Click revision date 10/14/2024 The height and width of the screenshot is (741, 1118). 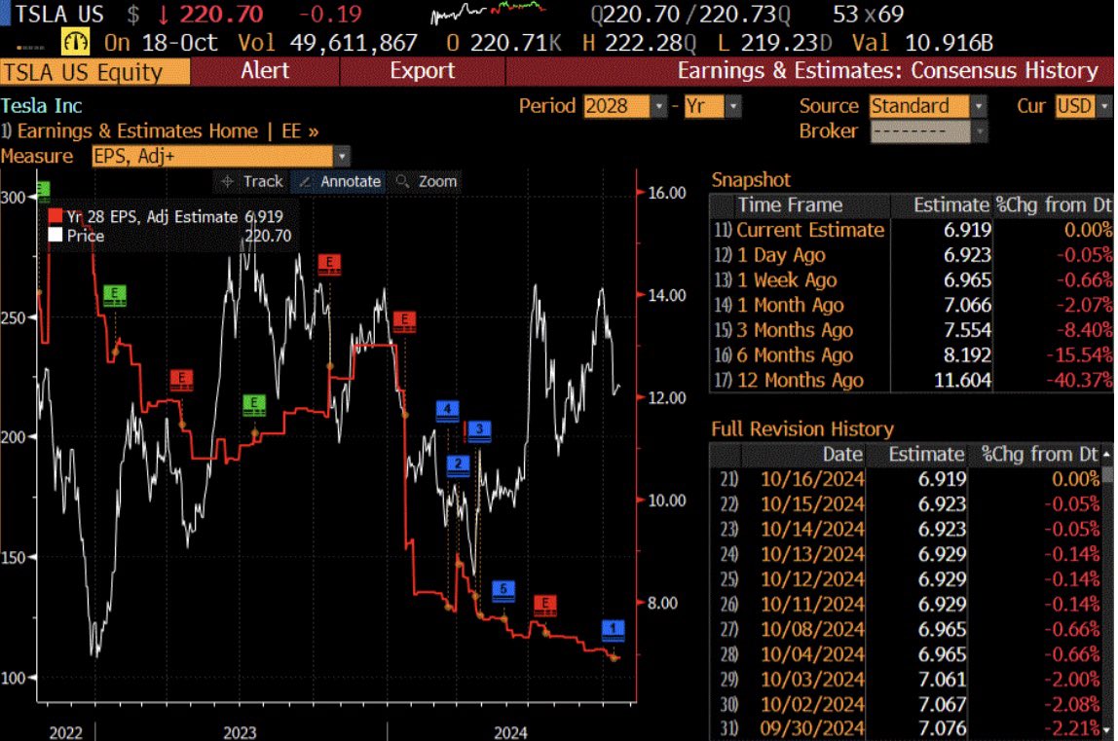click(812, 529)
